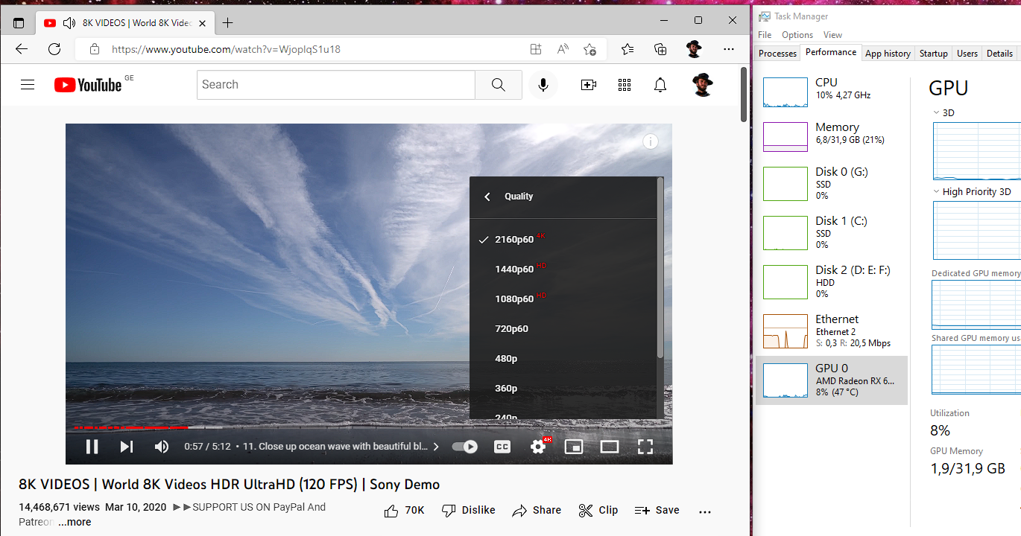Click the Dislike button
Image resolution: width=1021 pixels, height=536 pixels.
(x=469, y=510)
